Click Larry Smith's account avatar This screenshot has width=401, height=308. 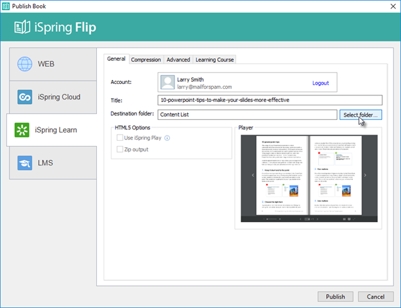point(168,82)
